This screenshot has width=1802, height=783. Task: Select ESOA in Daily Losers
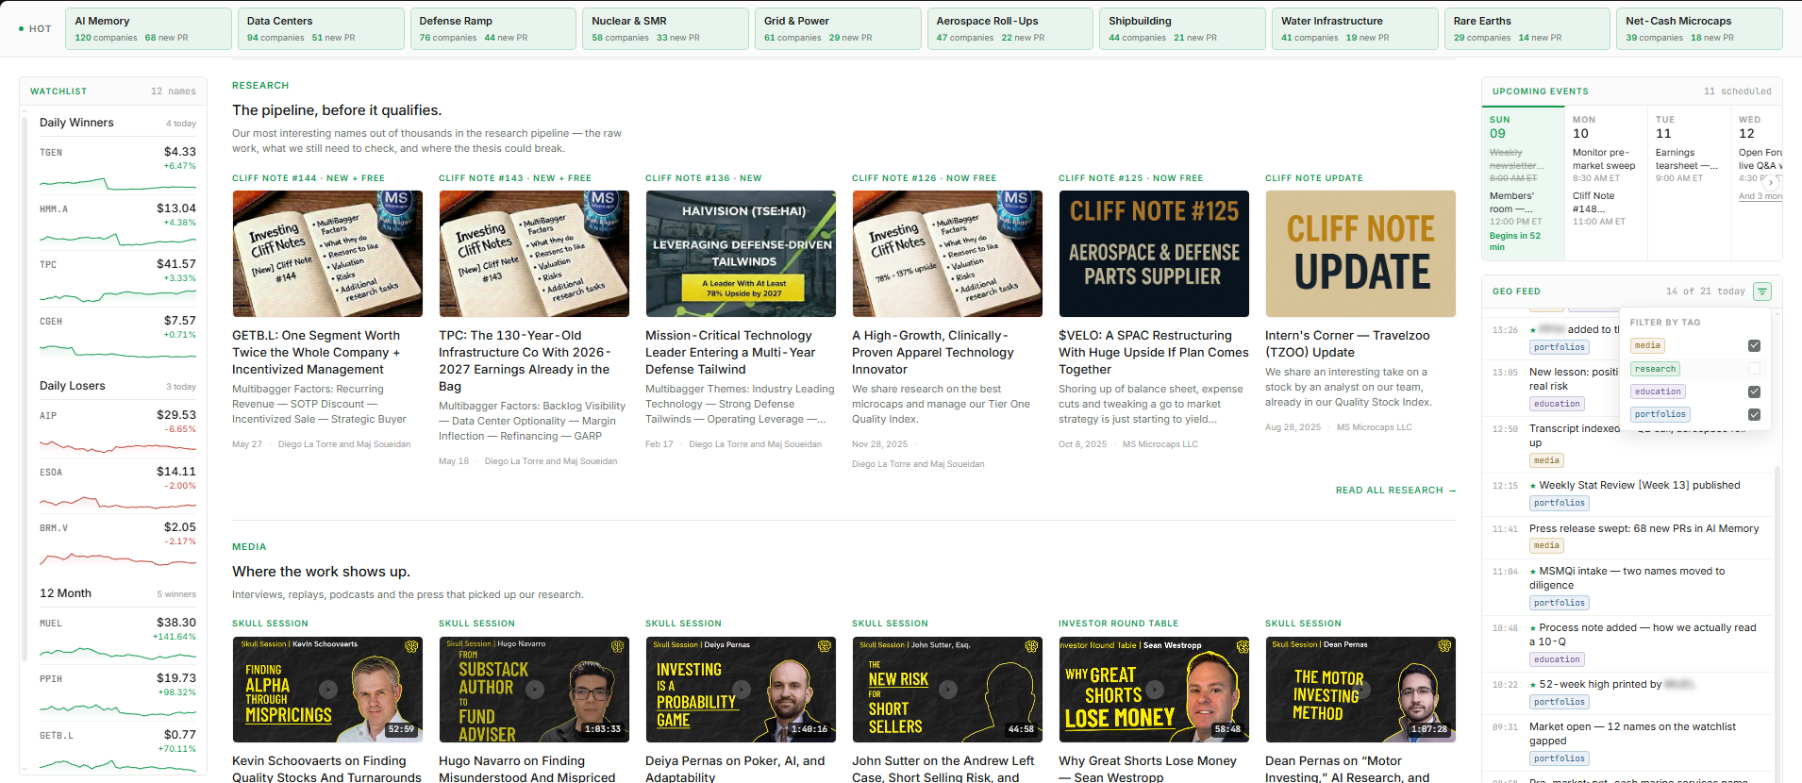[118, 486]
